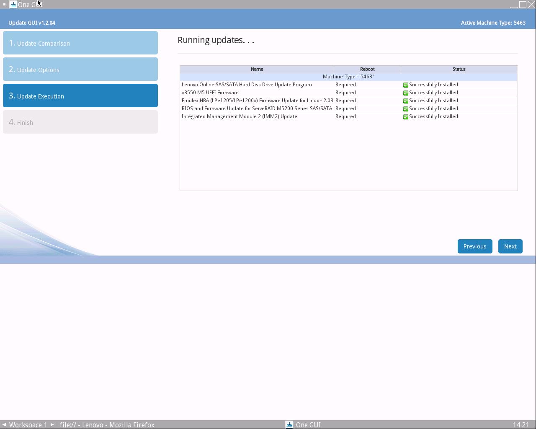Click Update GUI v1.2.04 header label
The width and height of the screenshot is (536, 429).
point(32,23)
